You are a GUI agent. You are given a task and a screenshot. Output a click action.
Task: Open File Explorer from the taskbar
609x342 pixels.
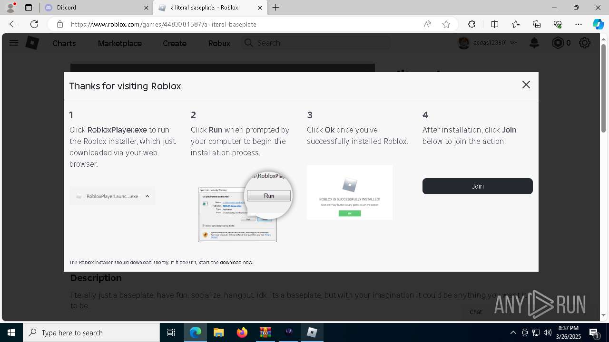218,332
